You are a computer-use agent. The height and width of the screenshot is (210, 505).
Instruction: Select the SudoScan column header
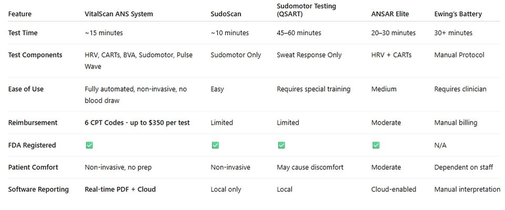[x=226, y=14]
